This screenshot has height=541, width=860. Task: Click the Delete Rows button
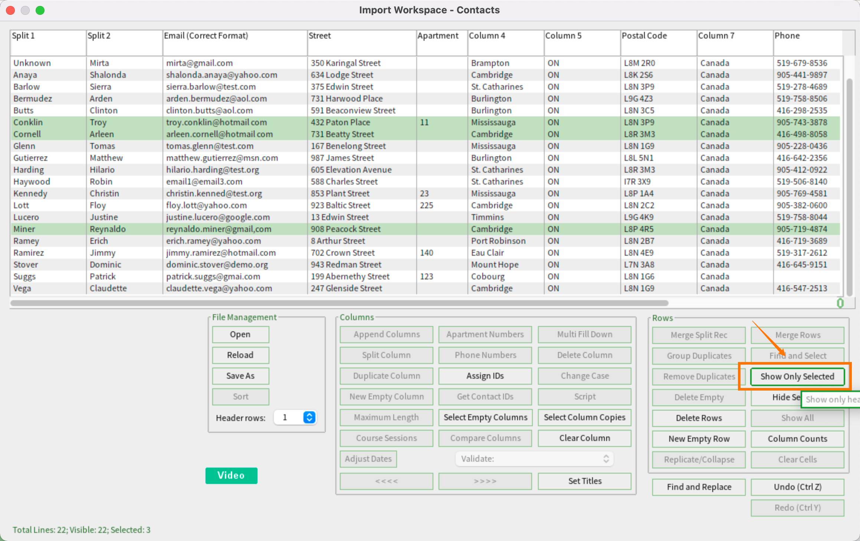[699, 418]
